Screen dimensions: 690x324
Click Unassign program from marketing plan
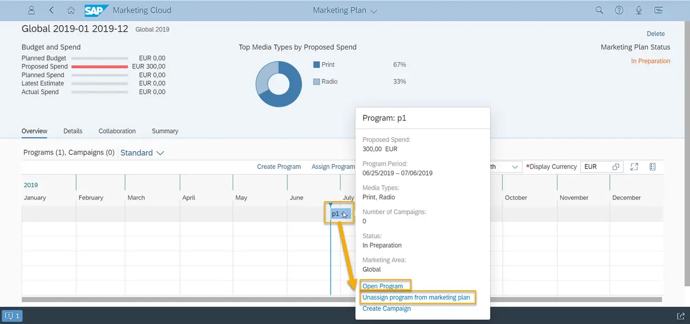416,297
